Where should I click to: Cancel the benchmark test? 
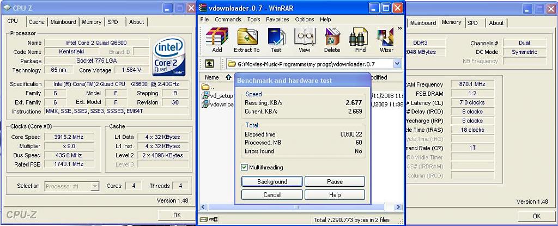272,194
